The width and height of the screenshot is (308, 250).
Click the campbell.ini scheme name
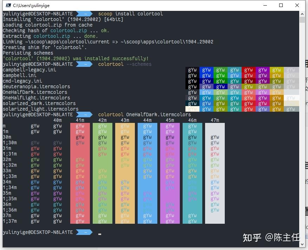(19, 75)
